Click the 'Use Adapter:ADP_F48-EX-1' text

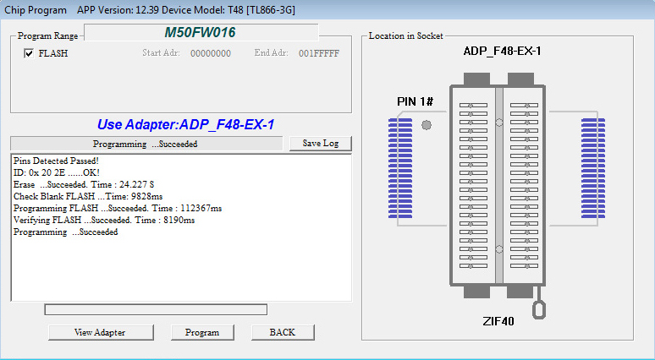click(185, 123)
